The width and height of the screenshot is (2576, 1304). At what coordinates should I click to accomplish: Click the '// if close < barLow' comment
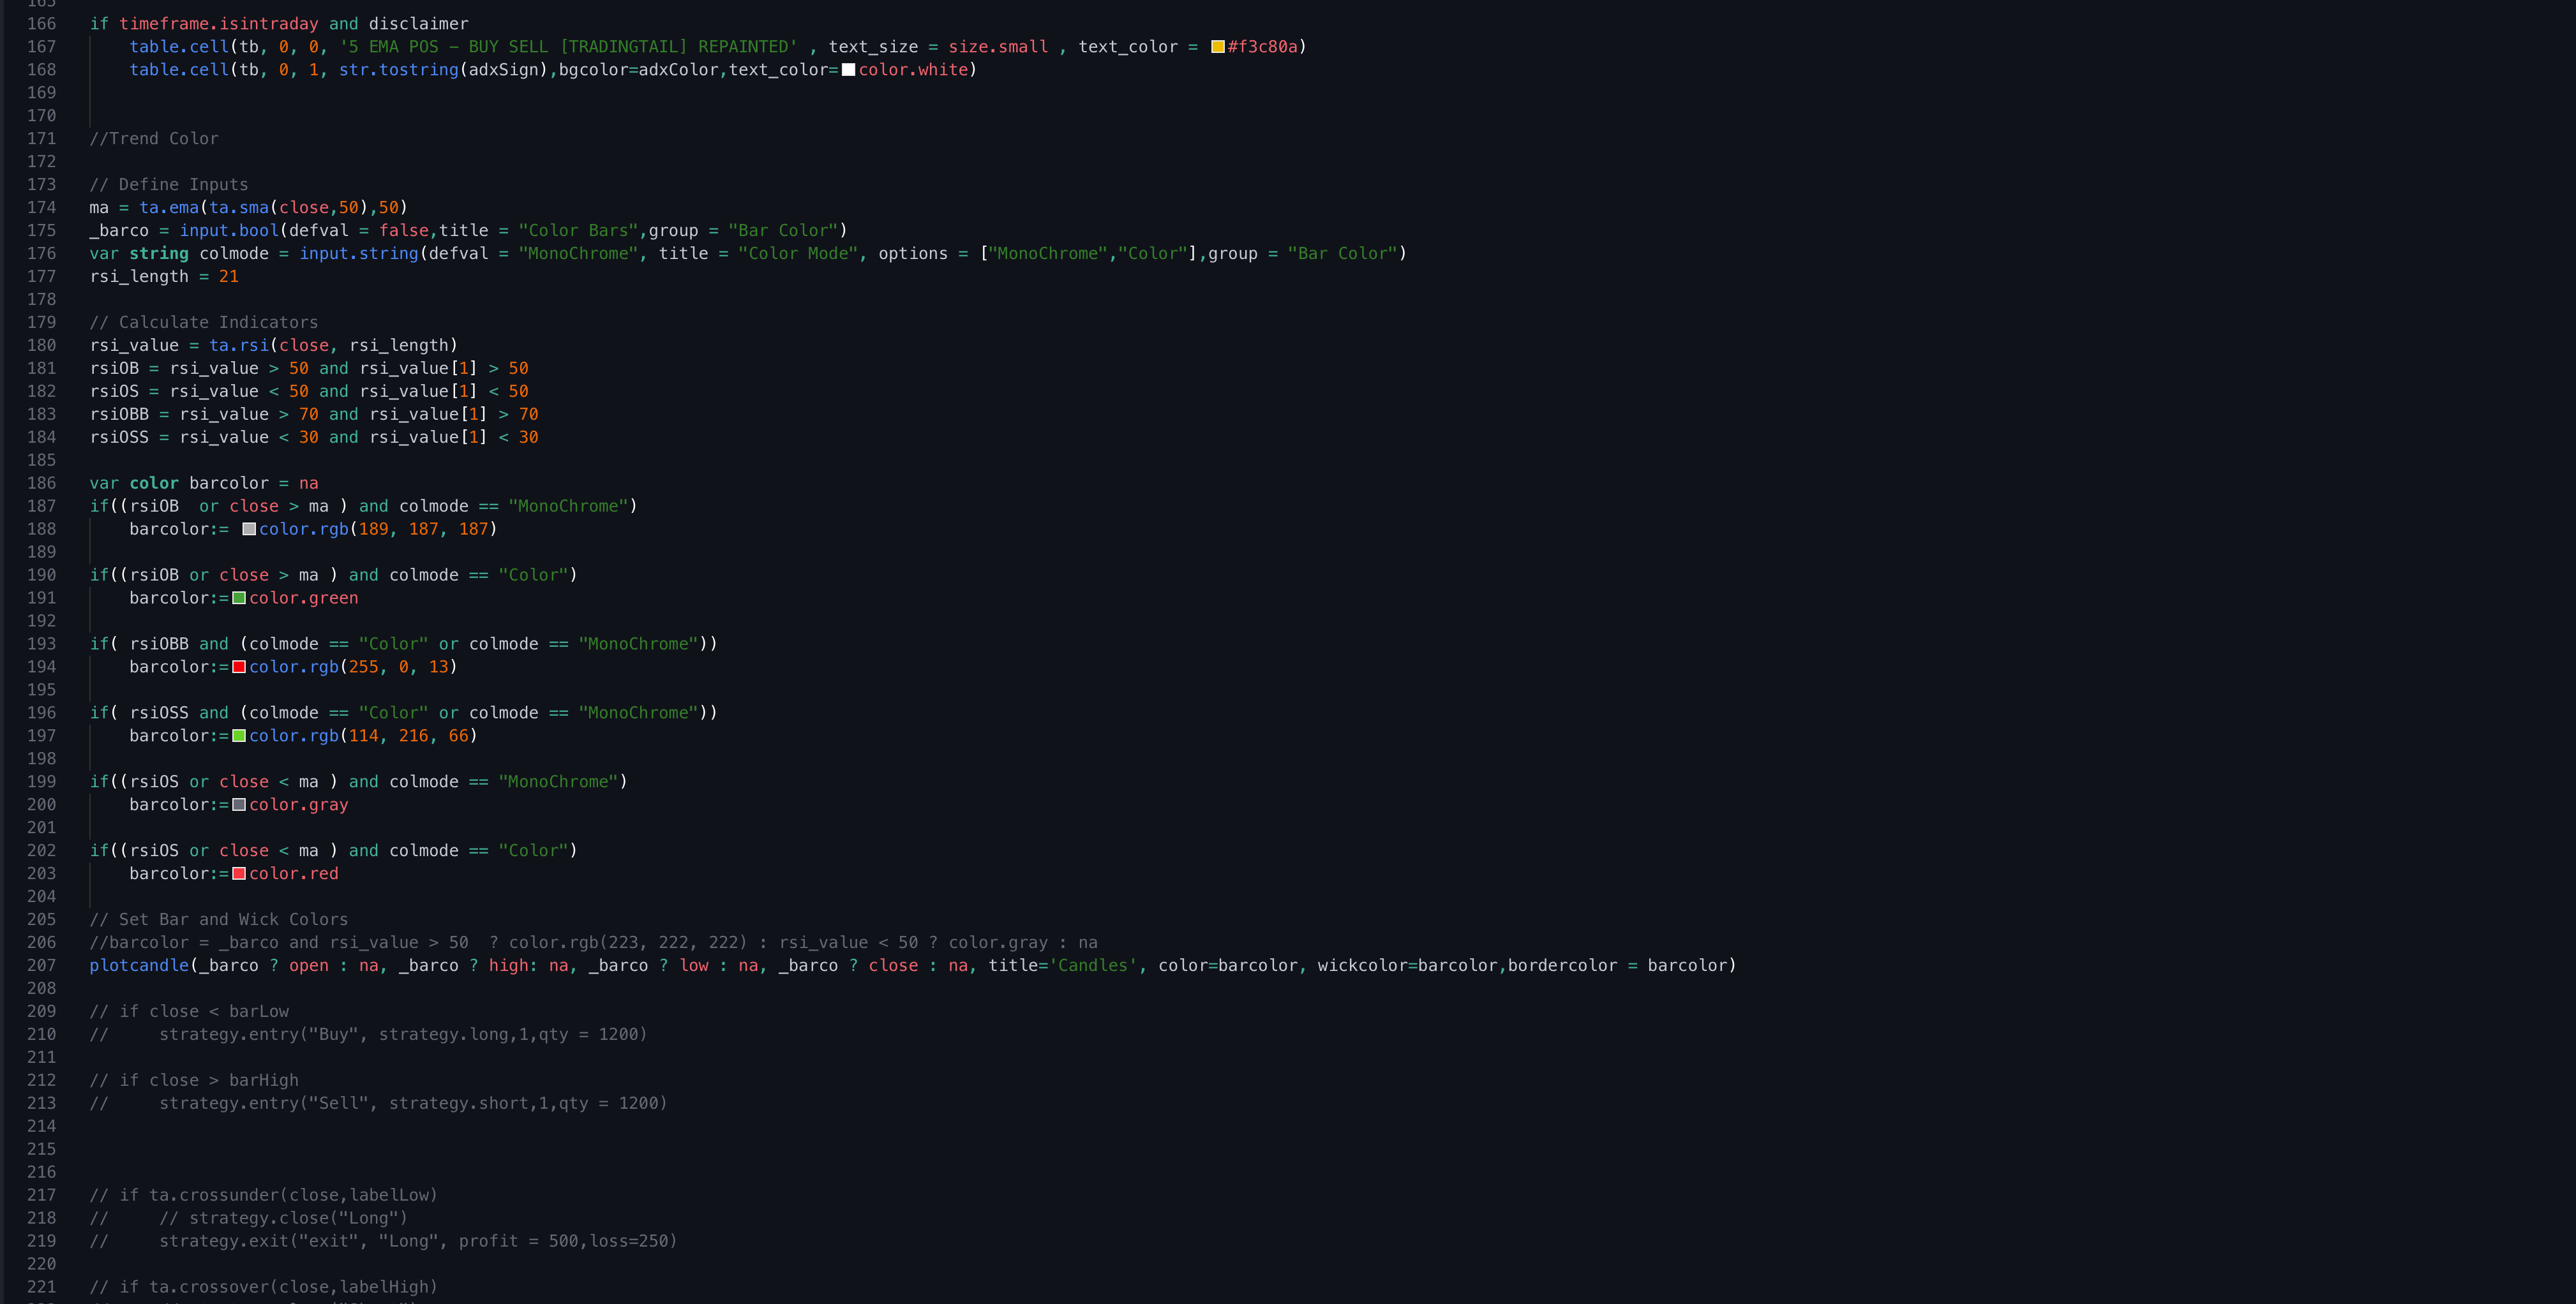(189, 1011)
